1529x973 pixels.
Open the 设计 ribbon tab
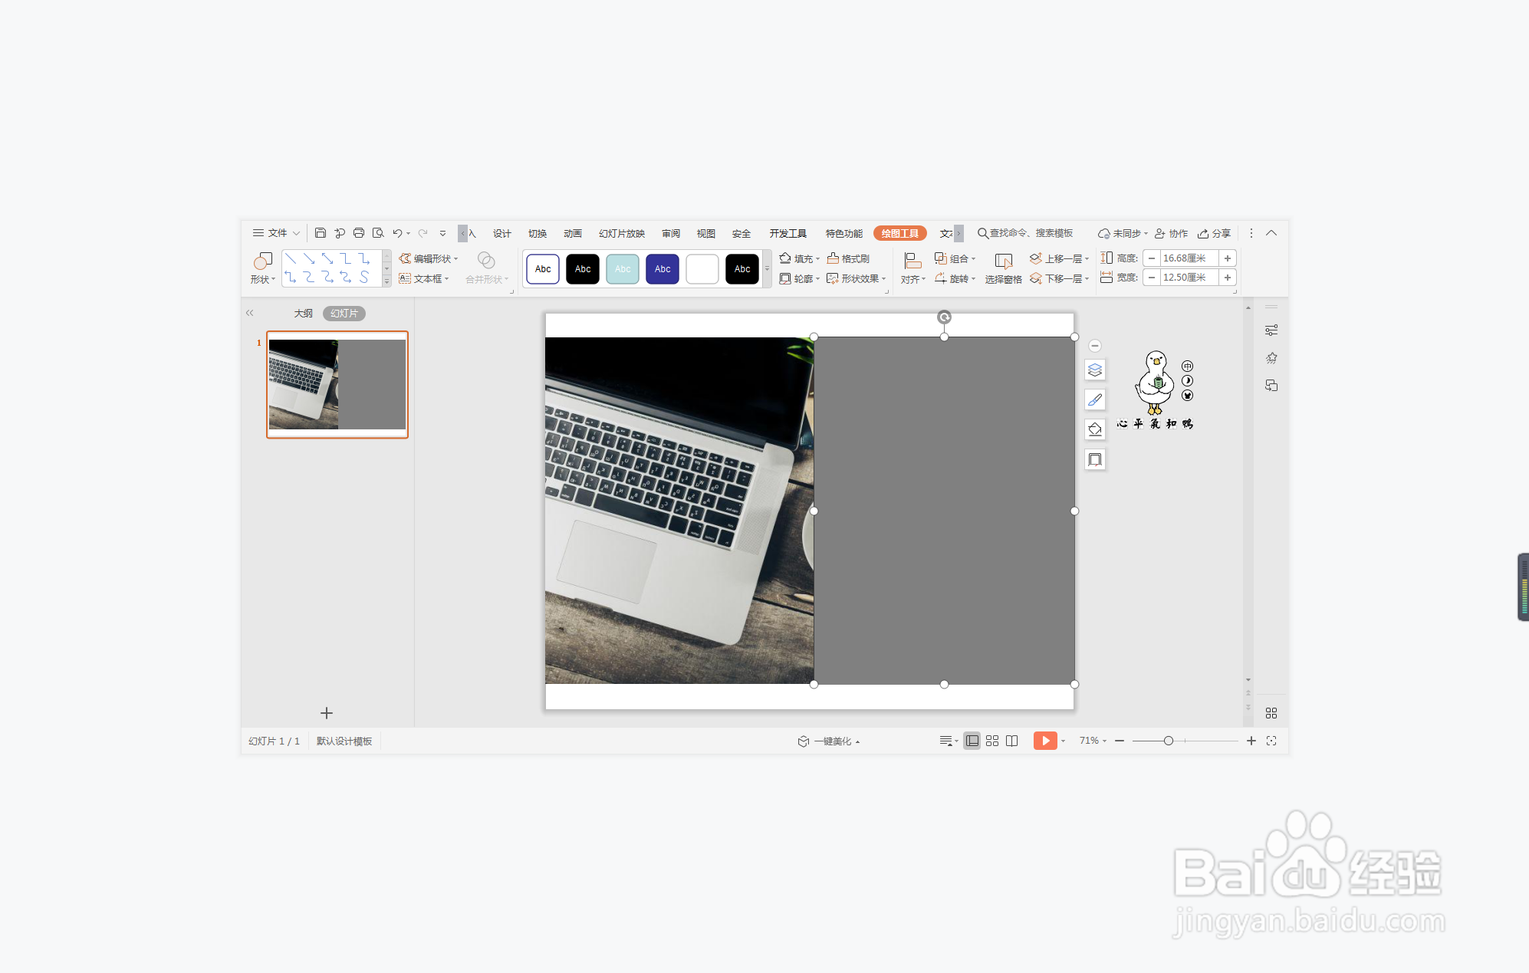point(502,233)
